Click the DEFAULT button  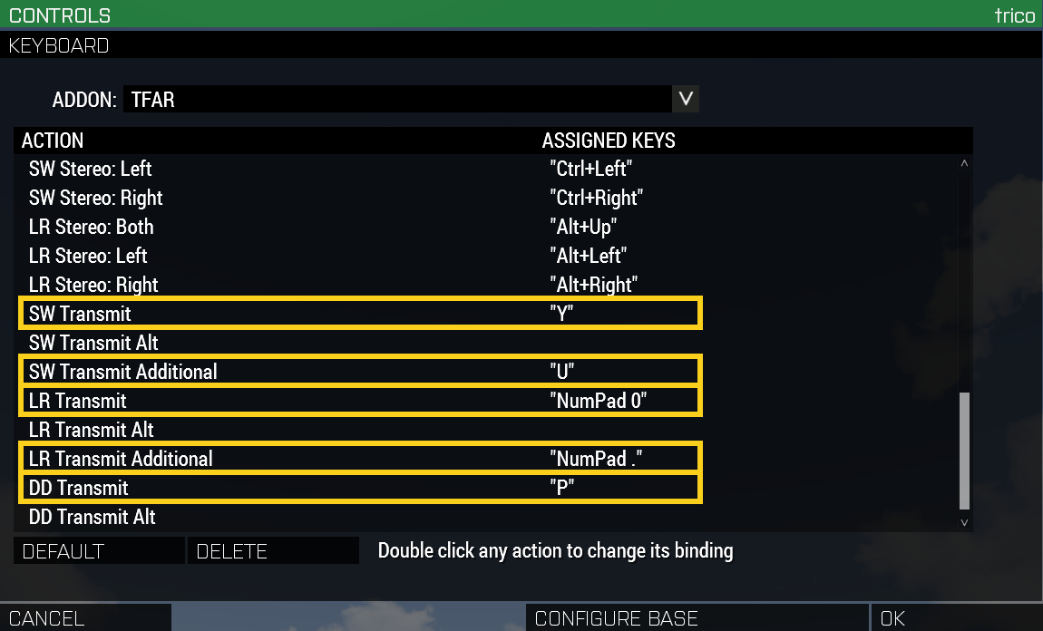(x=99, y=550)
